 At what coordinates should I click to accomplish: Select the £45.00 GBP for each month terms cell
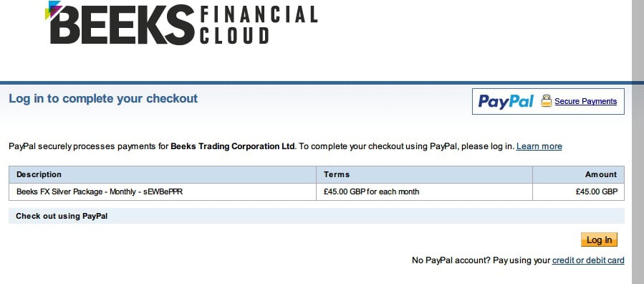click(x=424, y=192)
